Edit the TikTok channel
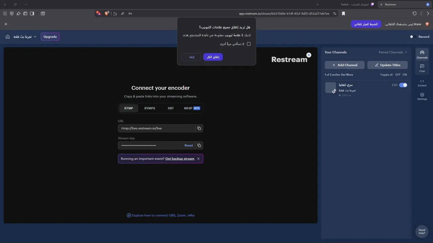Image resolution: width=433 pixels, height=243 pixels. click(x=394, y=85)
